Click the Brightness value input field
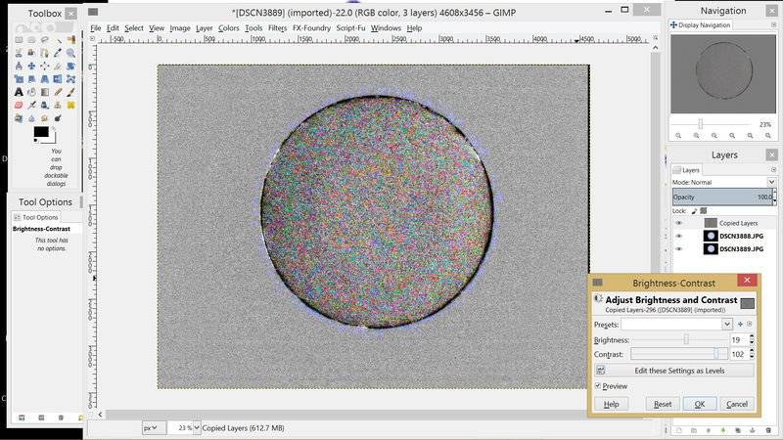The height and width of the screenshot is (440, 783). click(x=738, y=339)
